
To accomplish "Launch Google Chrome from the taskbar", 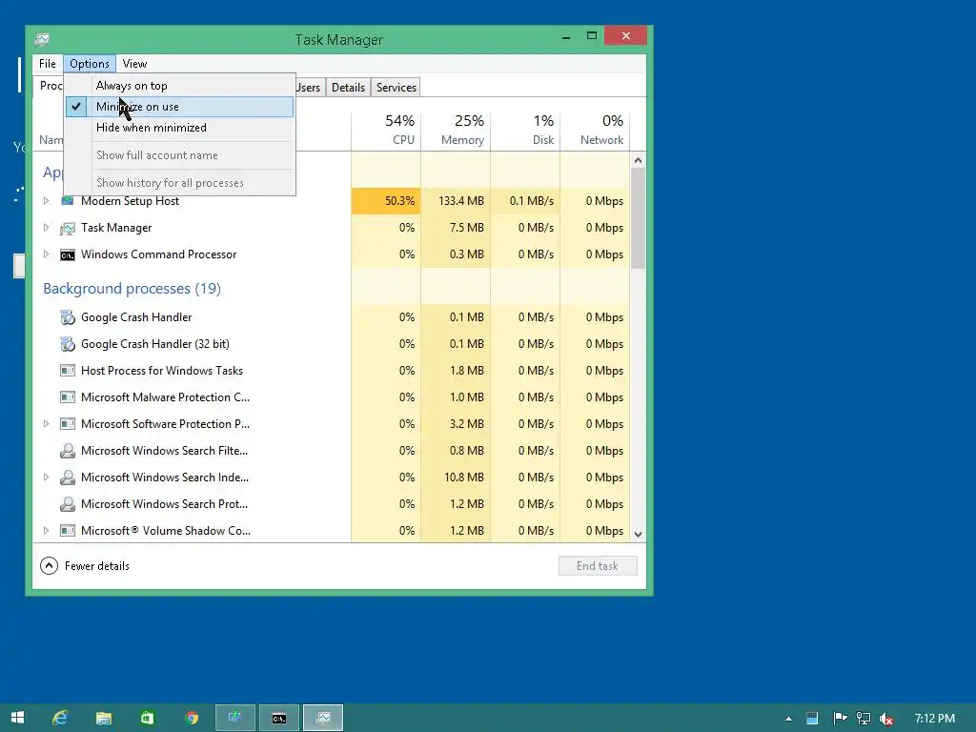I will point(192,718).
